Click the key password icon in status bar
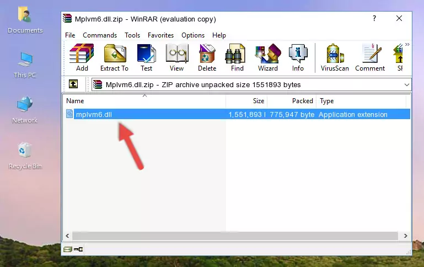This screenshot has width=424, height=267. point(78,249)
